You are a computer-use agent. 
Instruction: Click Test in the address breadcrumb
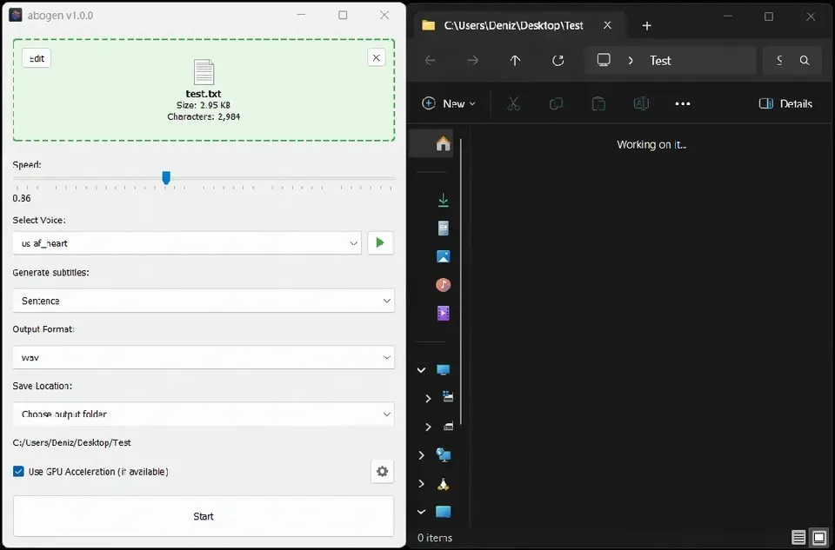pos(660,61)
